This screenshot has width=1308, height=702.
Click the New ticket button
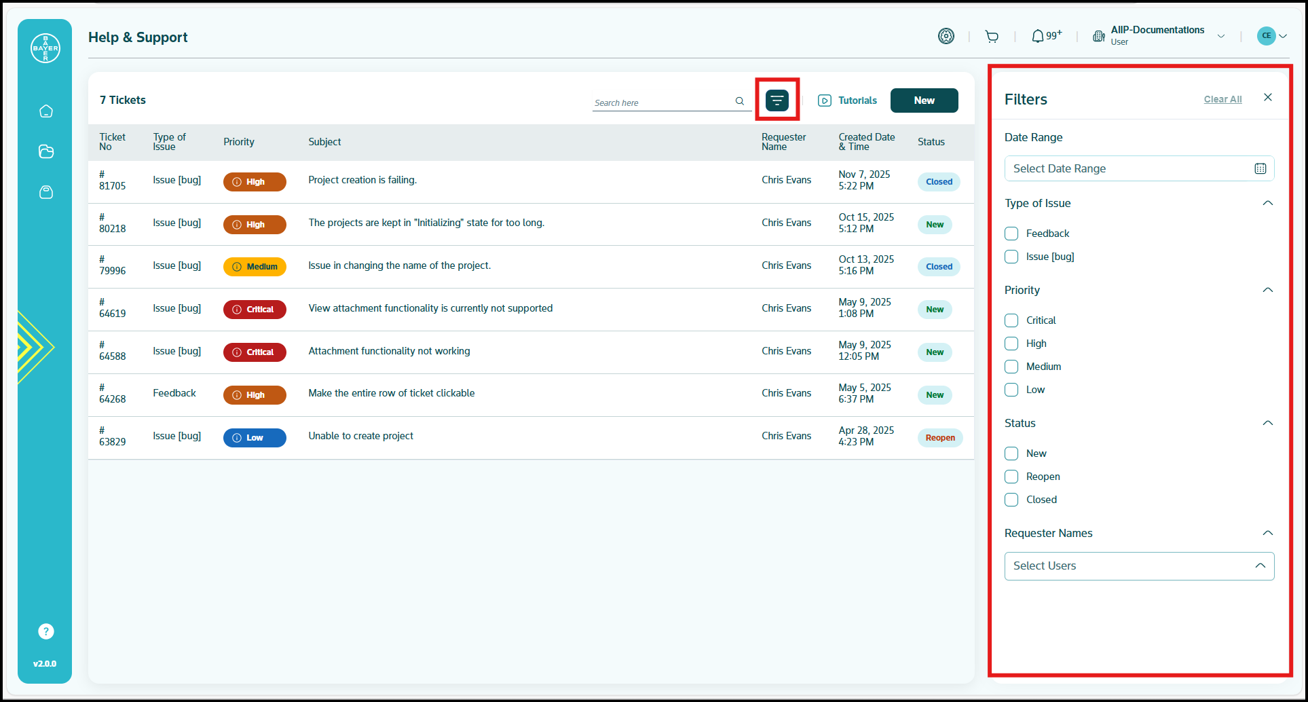pyautogui.click(x=924, y=100)
